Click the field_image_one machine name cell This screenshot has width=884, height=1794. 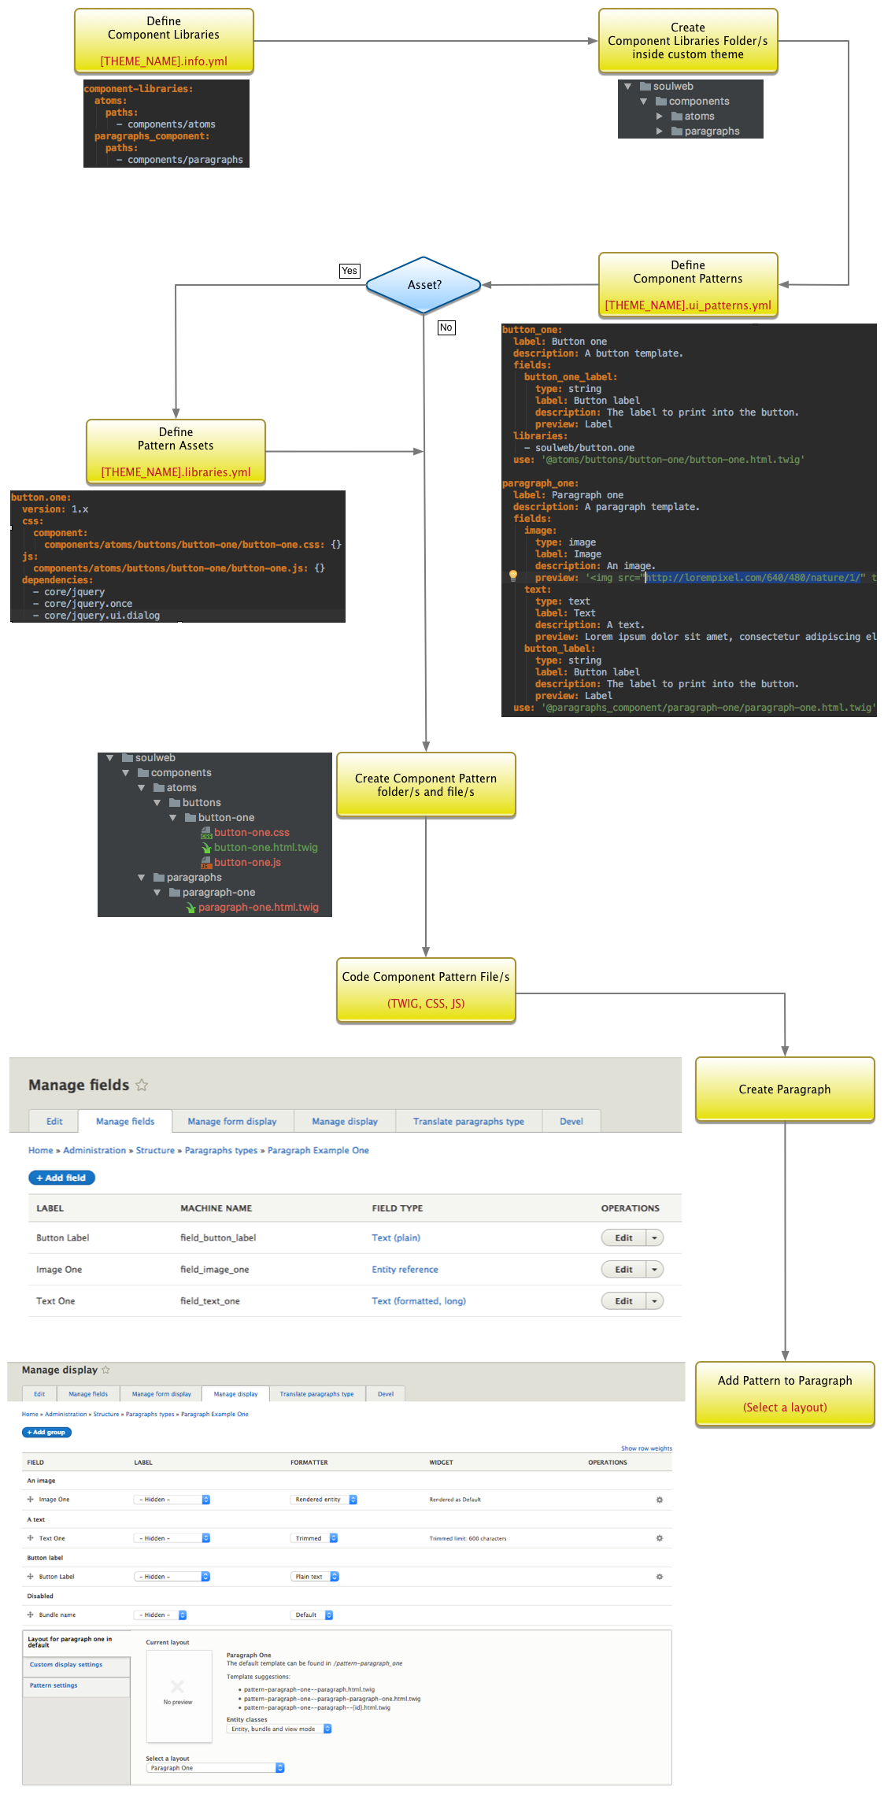[x=214, y=1269]
